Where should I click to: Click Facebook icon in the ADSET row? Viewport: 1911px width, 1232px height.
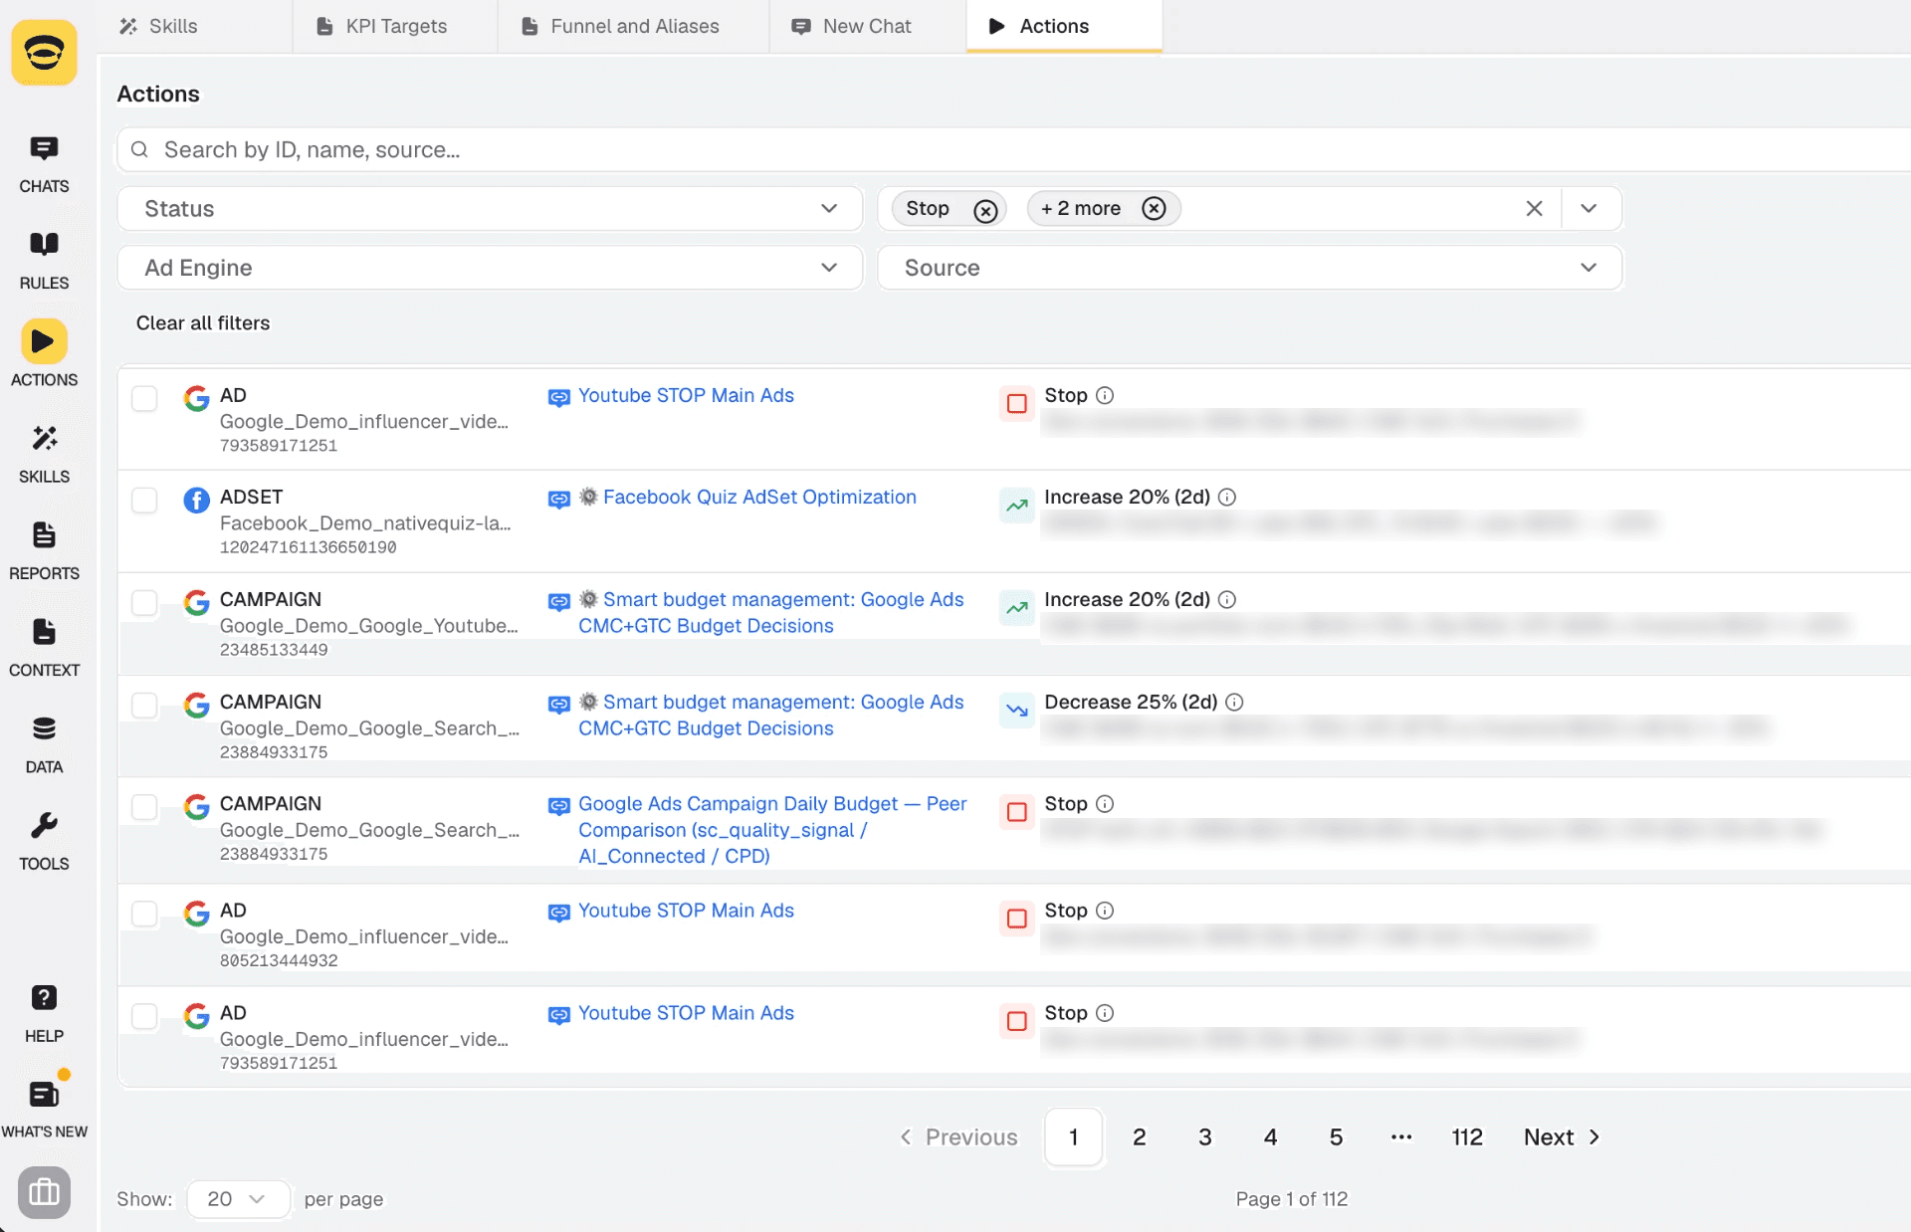196,500
